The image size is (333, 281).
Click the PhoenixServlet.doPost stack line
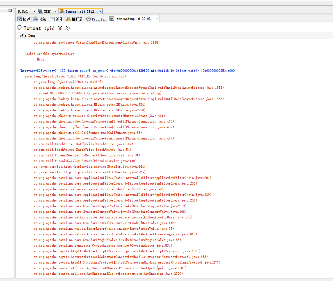click(85, 161)
